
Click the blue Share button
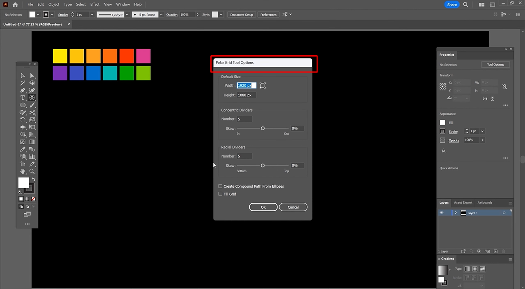[452, 5]
